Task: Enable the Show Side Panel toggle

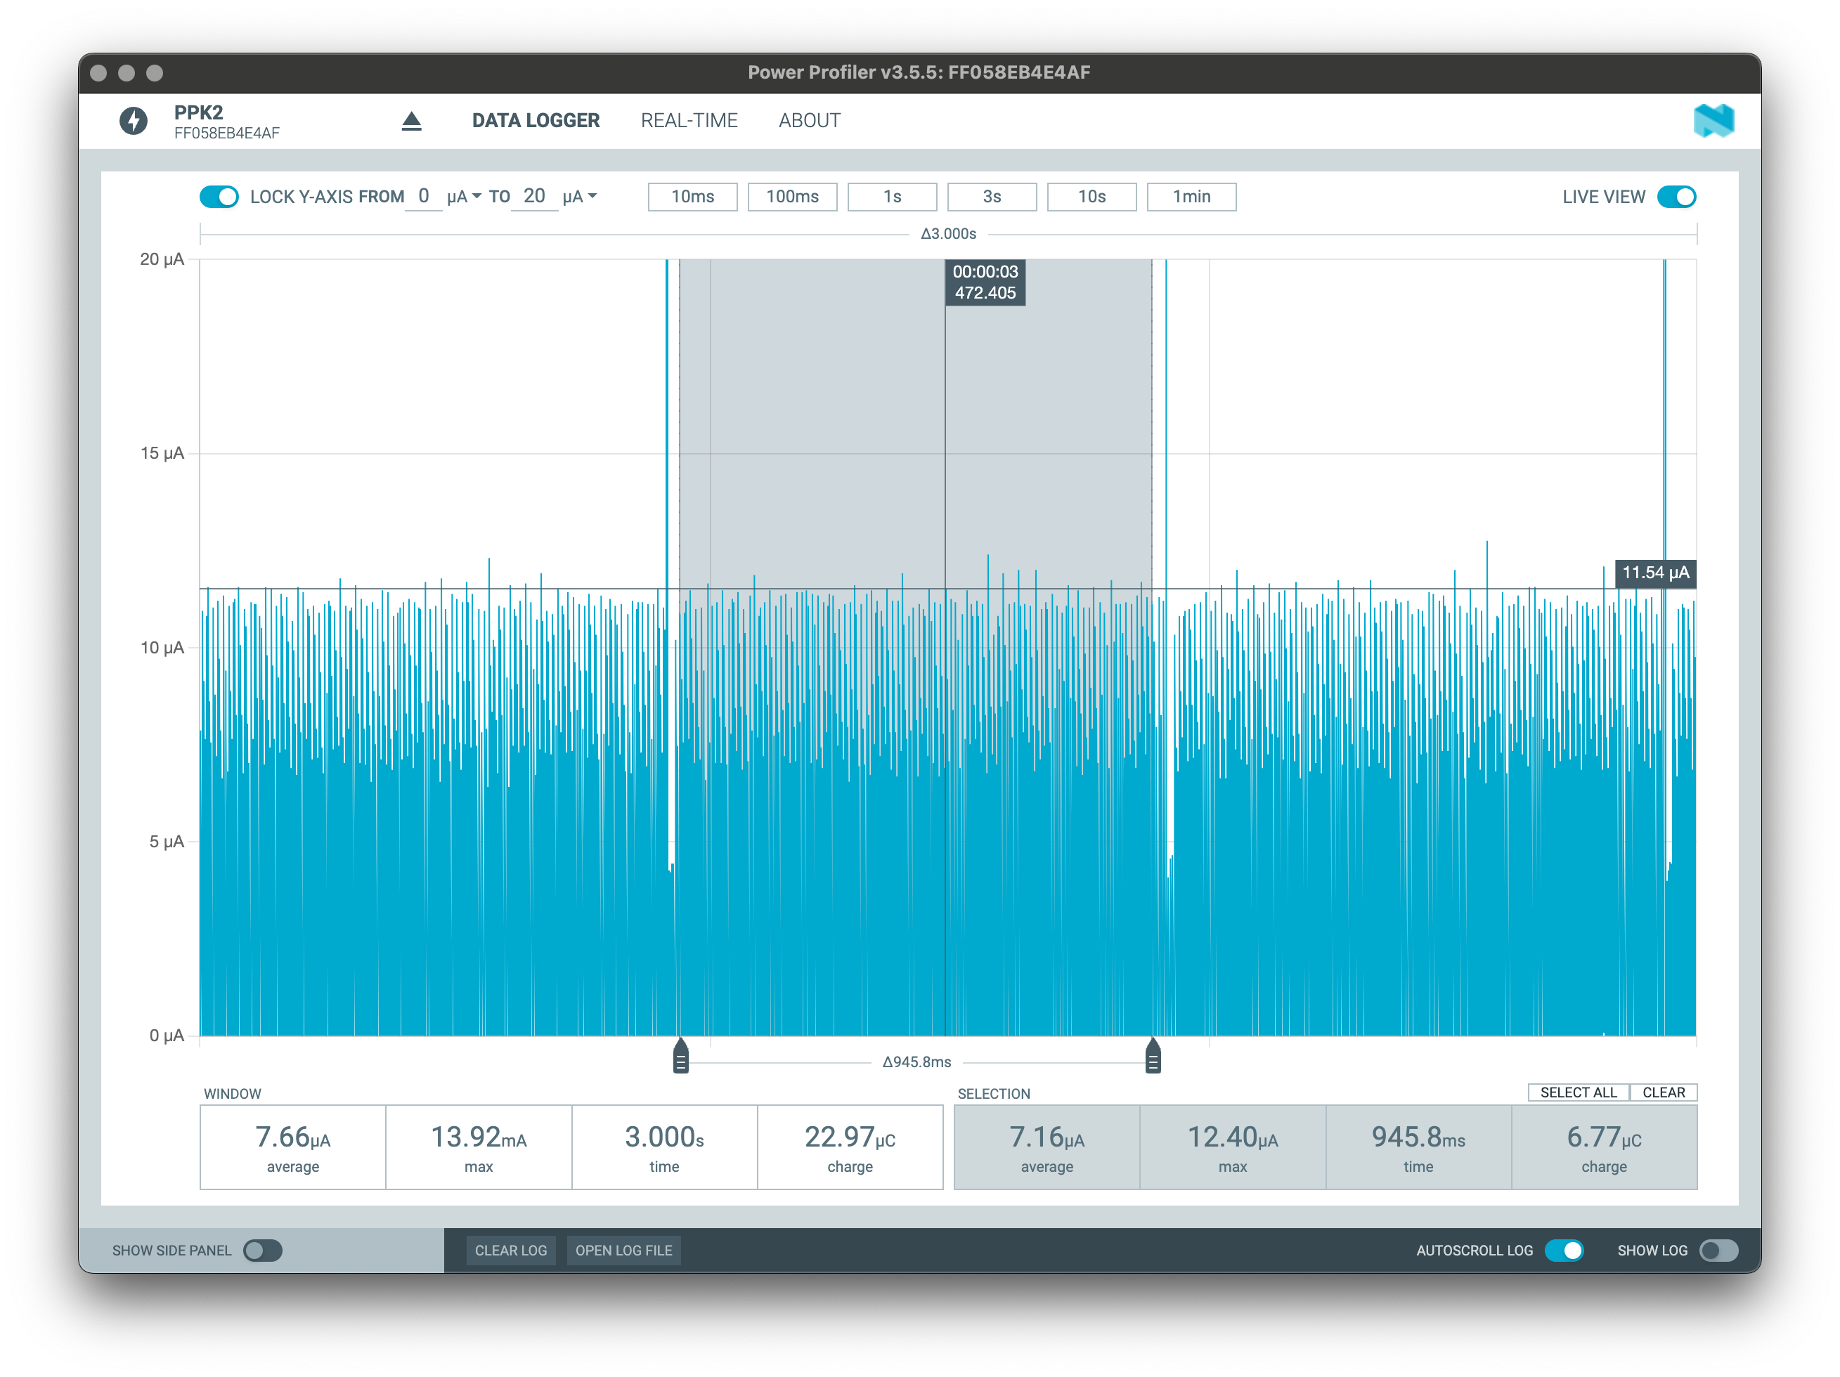Action: point(263,1251)
